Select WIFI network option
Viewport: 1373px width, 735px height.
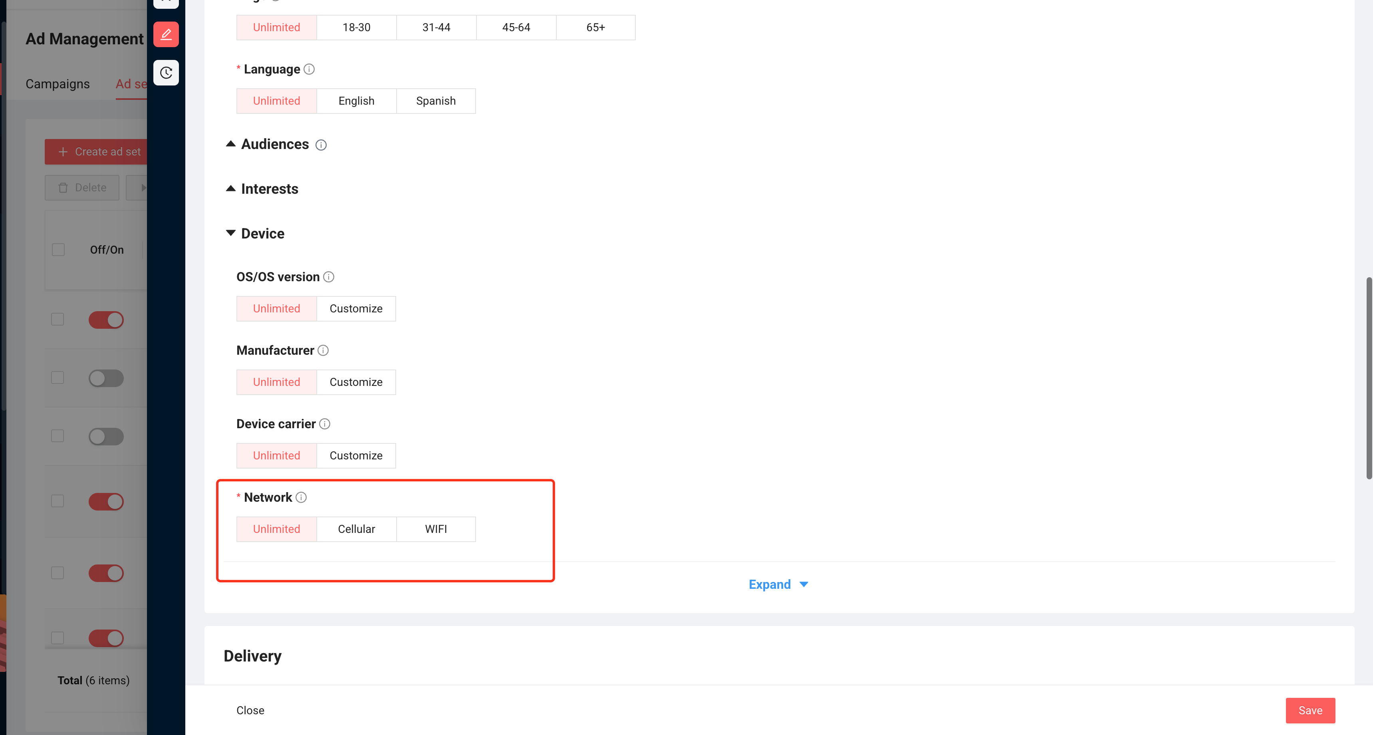click(x=435, y=529)
